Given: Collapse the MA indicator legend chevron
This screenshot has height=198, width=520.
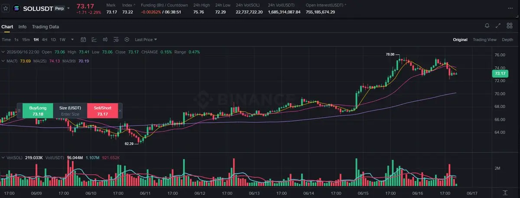Looking at the screenshot, I should click(x=3, y=61).
